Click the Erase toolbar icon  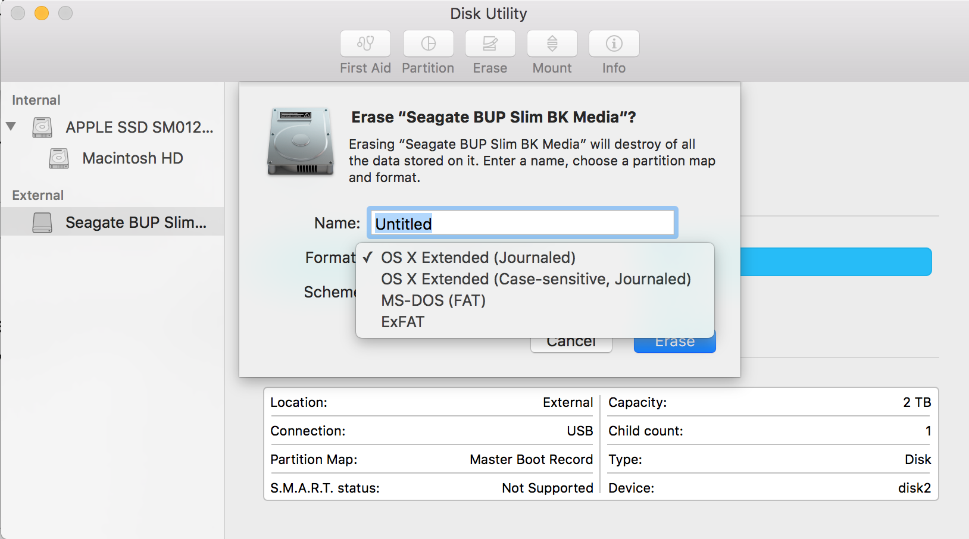click(x=490, y=43)
